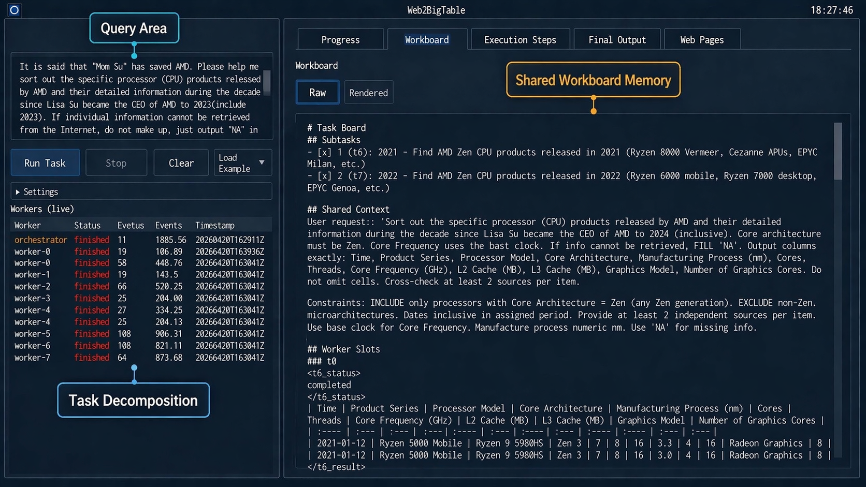Click the Web2BigTable window title
This screenshot has height=487, width=866.
436,10
